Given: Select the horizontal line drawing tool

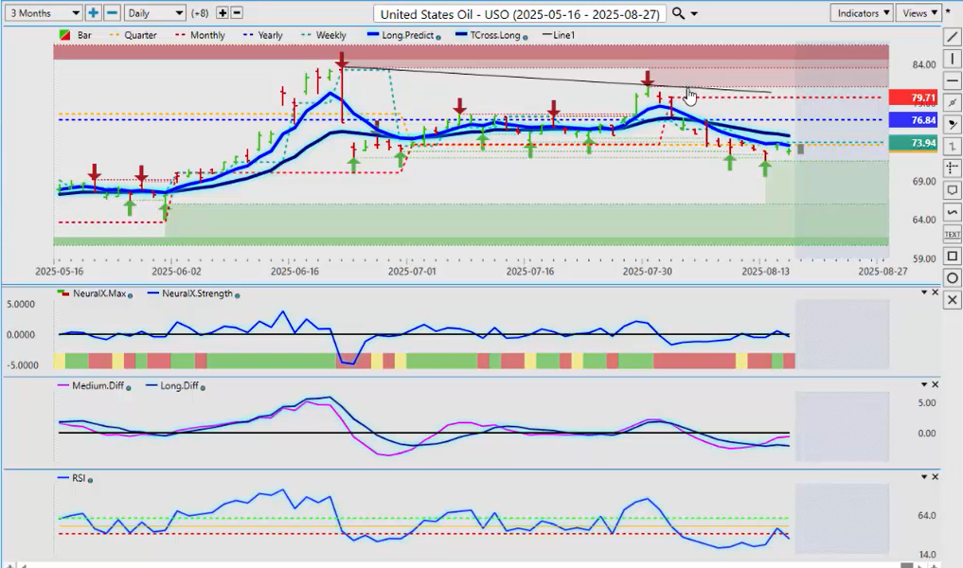Looking at the screenshot, I should point(953,80).
